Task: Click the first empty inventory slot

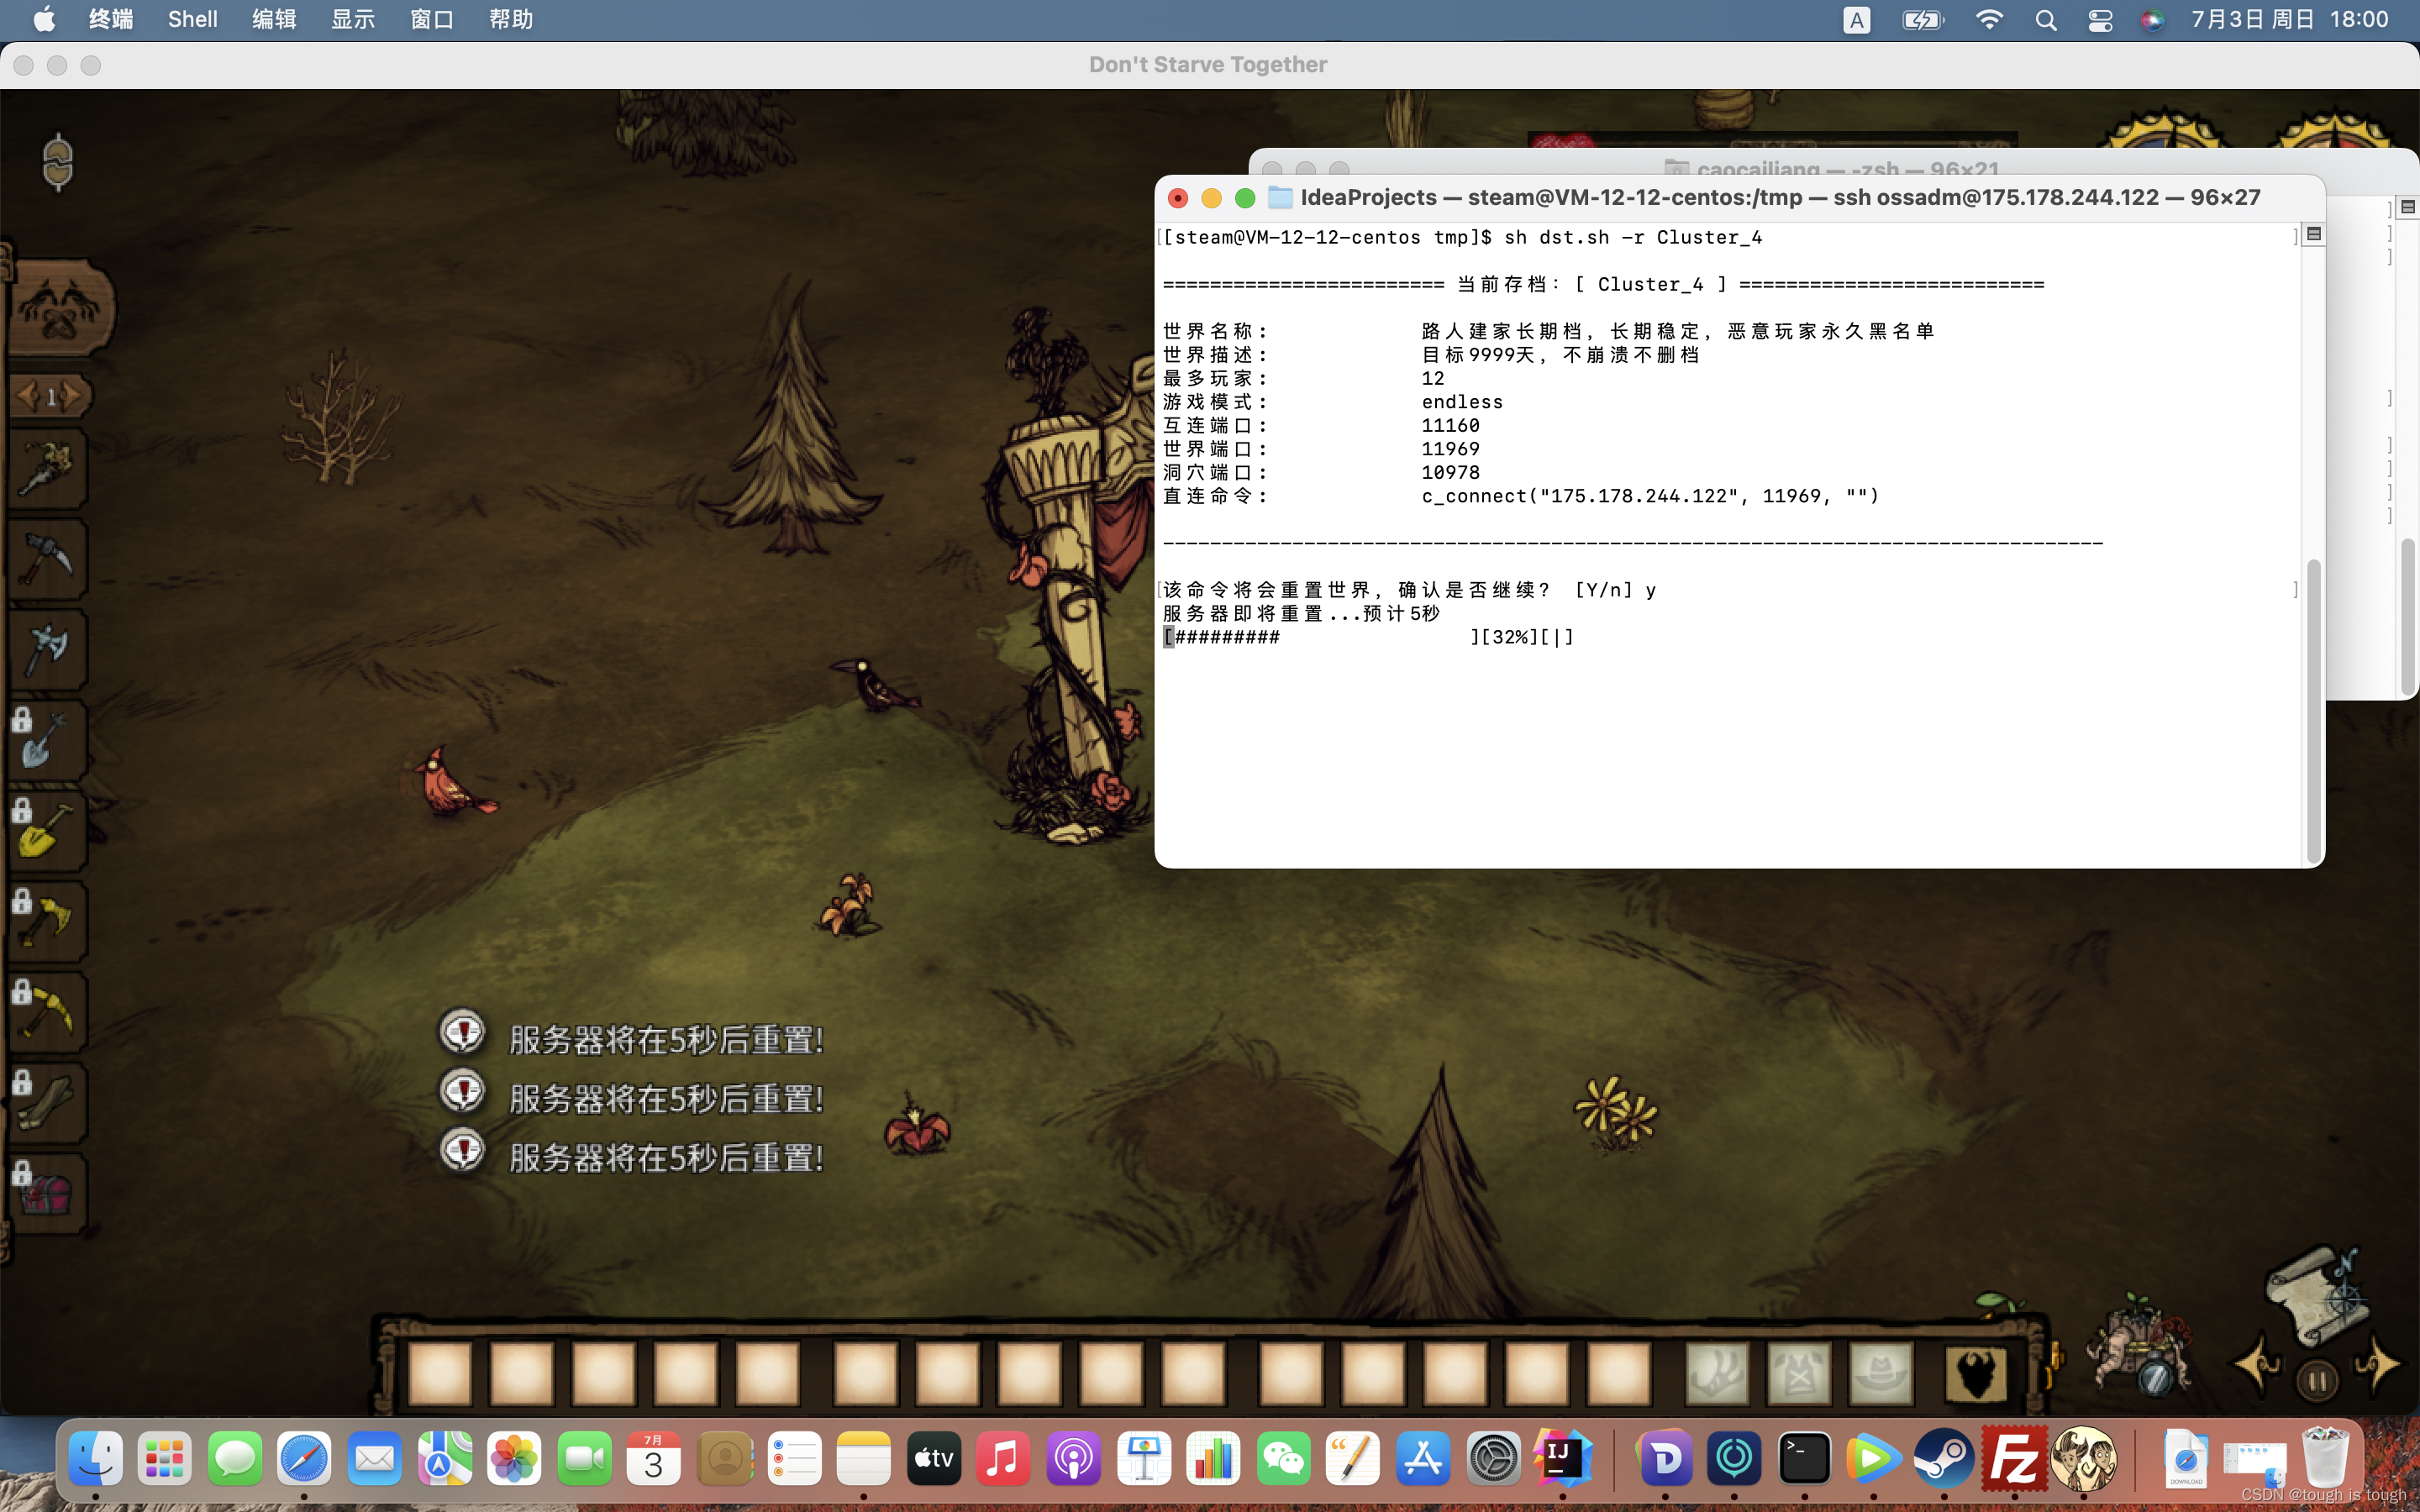Action: pos(440,1374)
